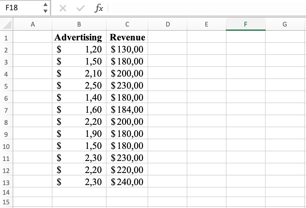This screenshot has width=306, height=208.
Task: Select the Revenue header cell
Action: pos(127,37)
